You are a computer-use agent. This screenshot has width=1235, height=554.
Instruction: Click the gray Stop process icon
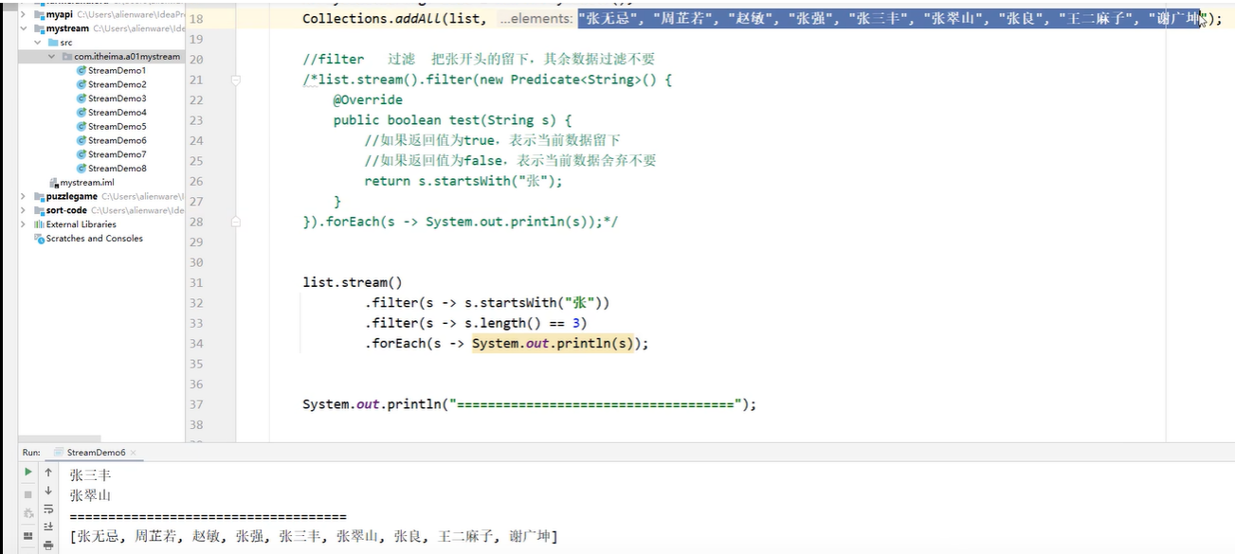(28, 494)
